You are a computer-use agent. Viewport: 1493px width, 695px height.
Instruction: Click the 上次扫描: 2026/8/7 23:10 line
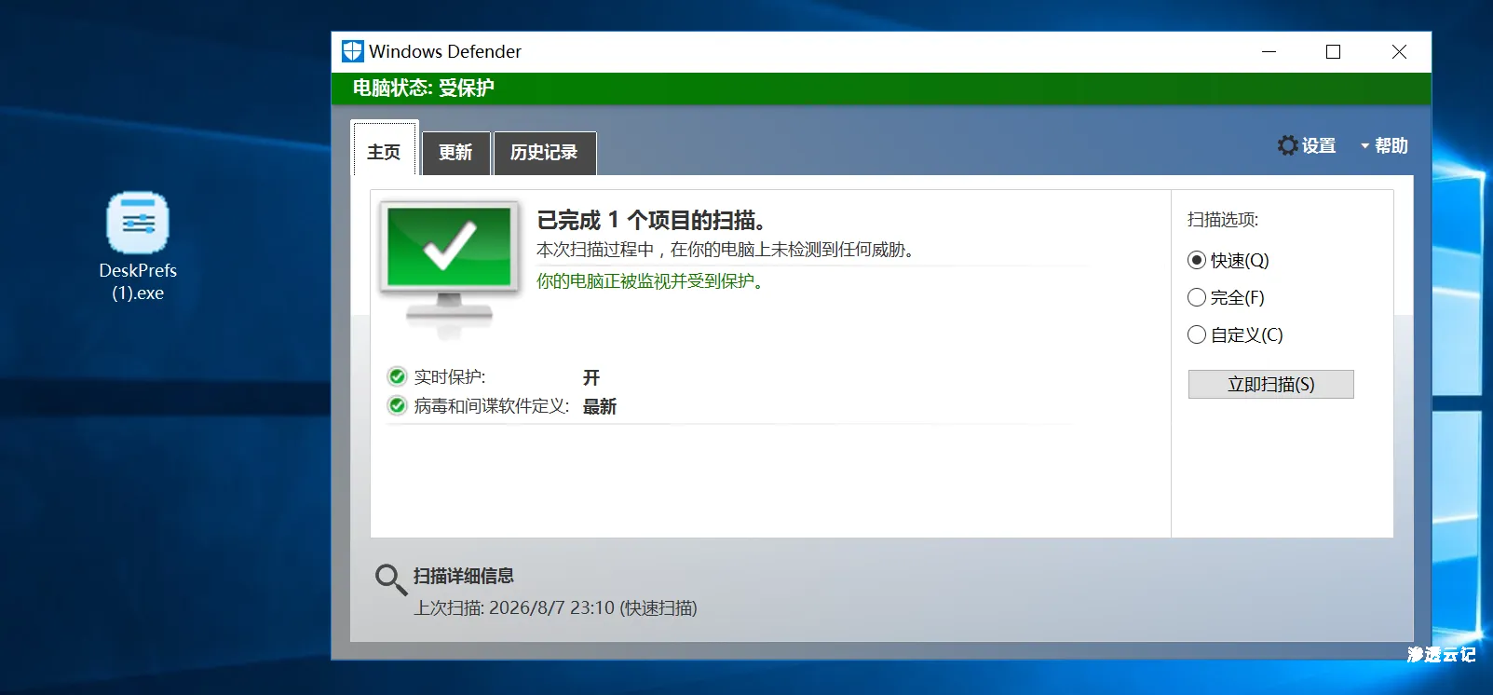point(556,608)
